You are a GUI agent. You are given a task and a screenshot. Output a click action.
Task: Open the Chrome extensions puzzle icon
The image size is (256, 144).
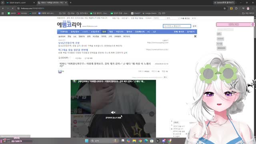click(236, 8)
